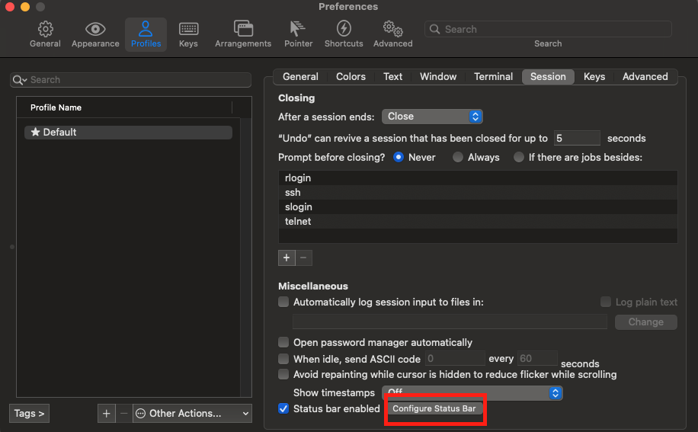Open the Show timestamps dropdown
The width and height of the screenshot is (698, 432).
pyautogui.click(x=472, y=393)
